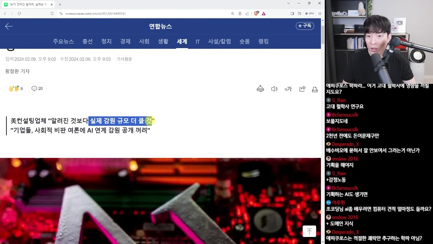Jump to top with the arrow button
The height and width of the screenshot is (244, 433).
pyautogui.click(x=309, y=231)
